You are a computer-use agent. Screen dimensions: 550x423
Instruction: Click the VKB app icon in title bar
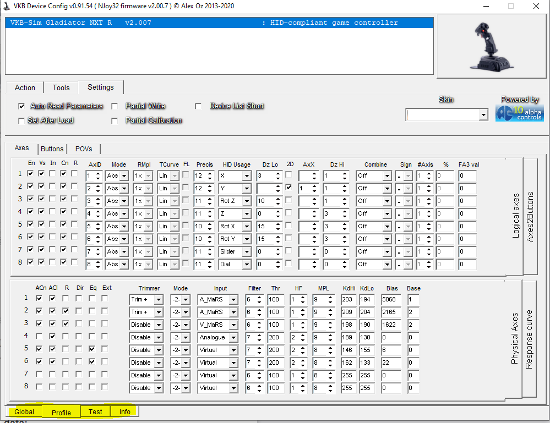click(x=7, y=6)
